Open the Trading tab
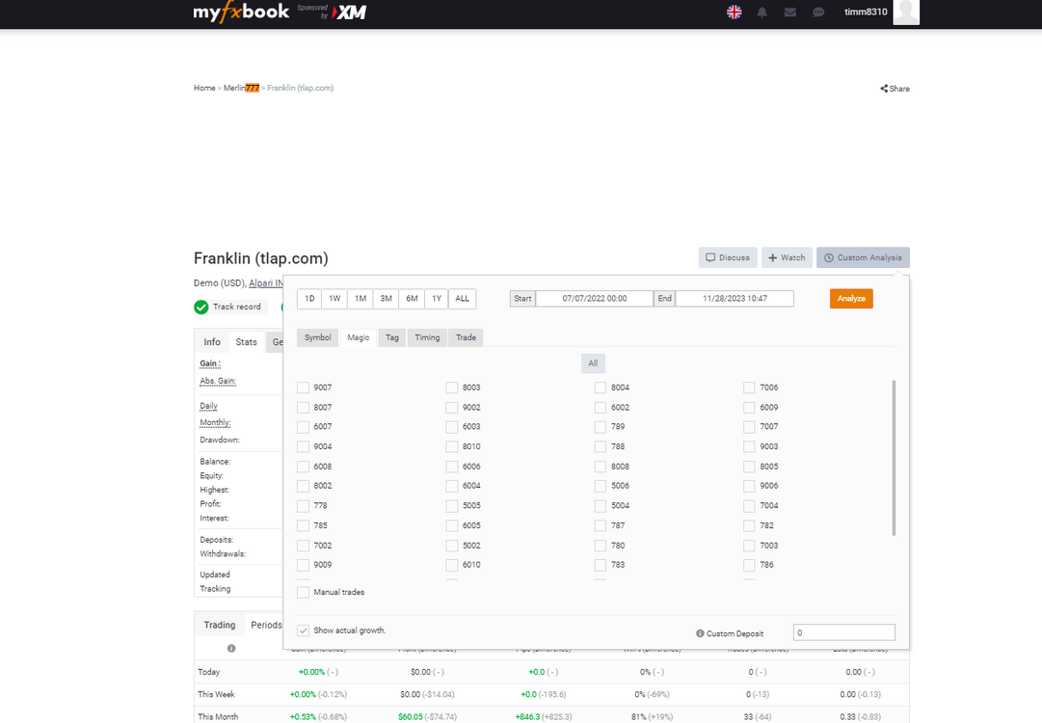Viewport: 1042px width, 723px height. 220,625
